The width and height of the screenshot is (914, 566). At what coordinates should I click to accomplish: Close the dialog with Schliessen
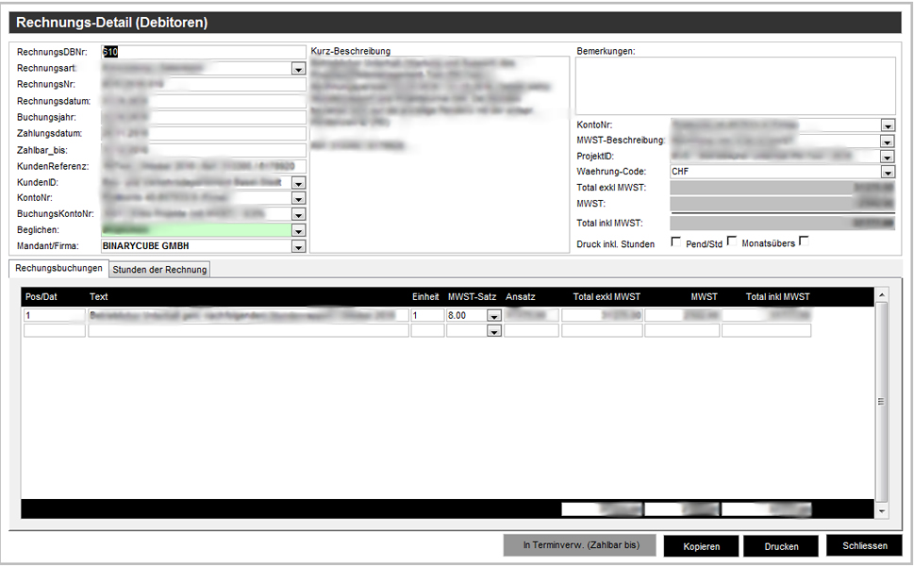coord(864,545)
